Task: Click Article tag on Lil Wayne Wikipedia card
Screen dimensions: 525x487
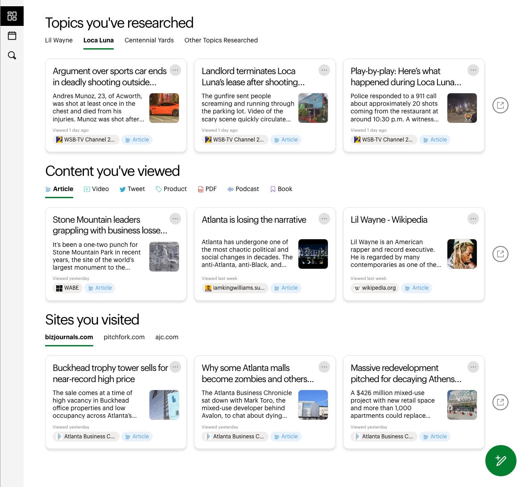Action: pos(417,288)
